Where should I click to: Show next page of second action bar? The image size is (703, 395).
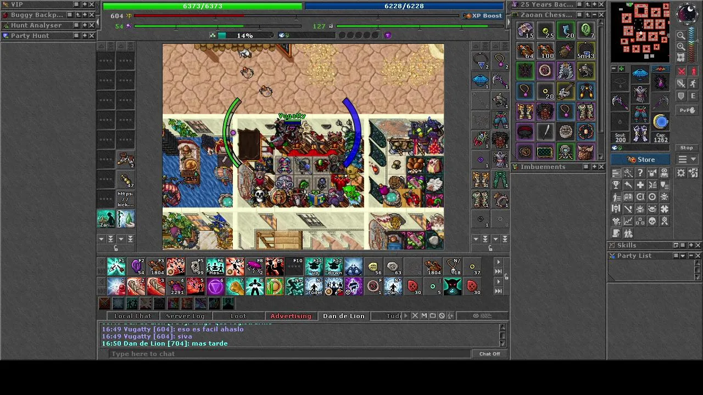[498, 282]
